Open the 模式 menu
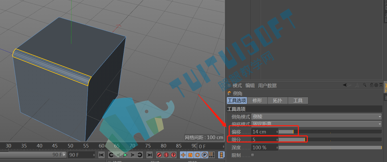387x162 pixels. point(237,85)
